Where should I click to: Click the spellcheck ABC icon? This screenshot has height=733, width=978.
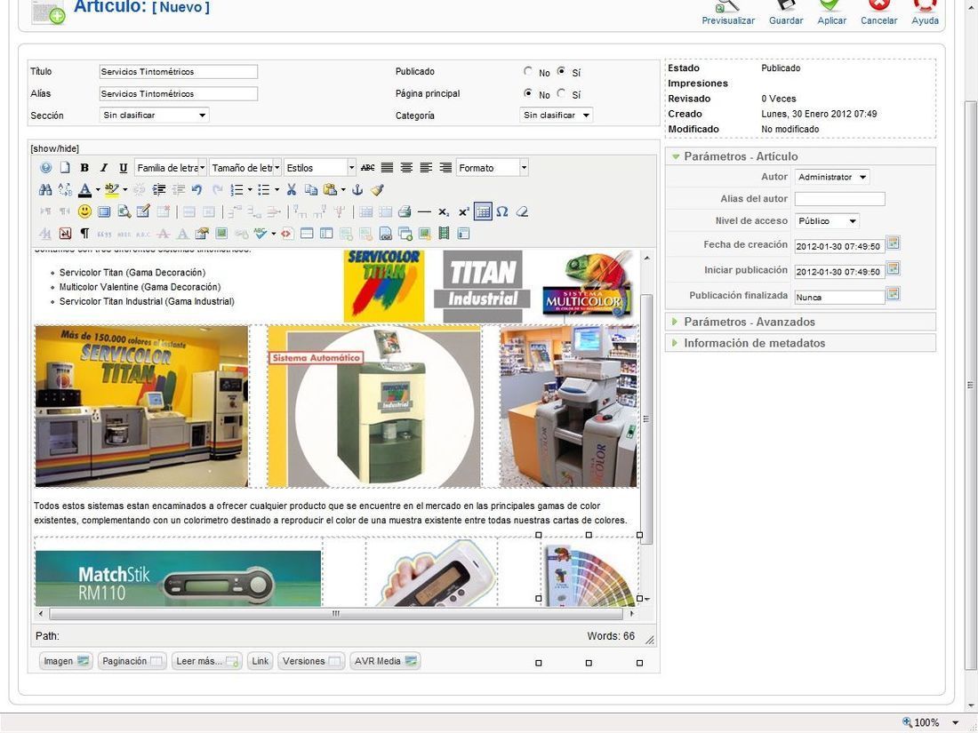pyautogui.click(x=261, y=234)
